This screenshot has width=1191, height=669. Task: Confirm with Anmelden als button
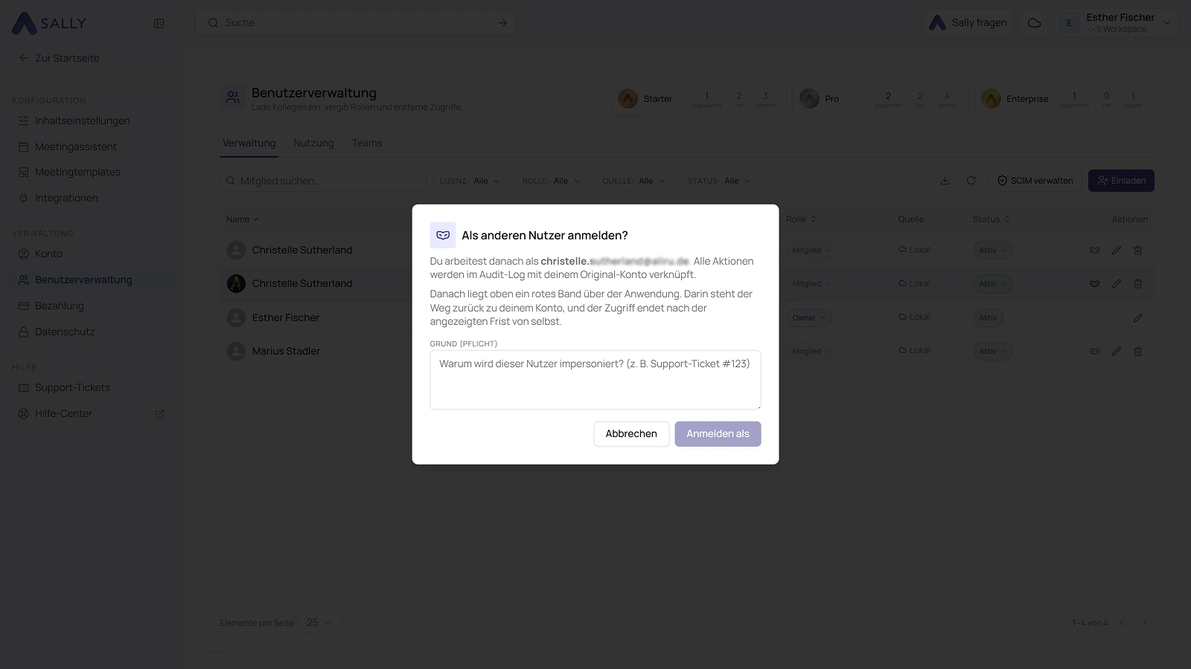(718, 434)
